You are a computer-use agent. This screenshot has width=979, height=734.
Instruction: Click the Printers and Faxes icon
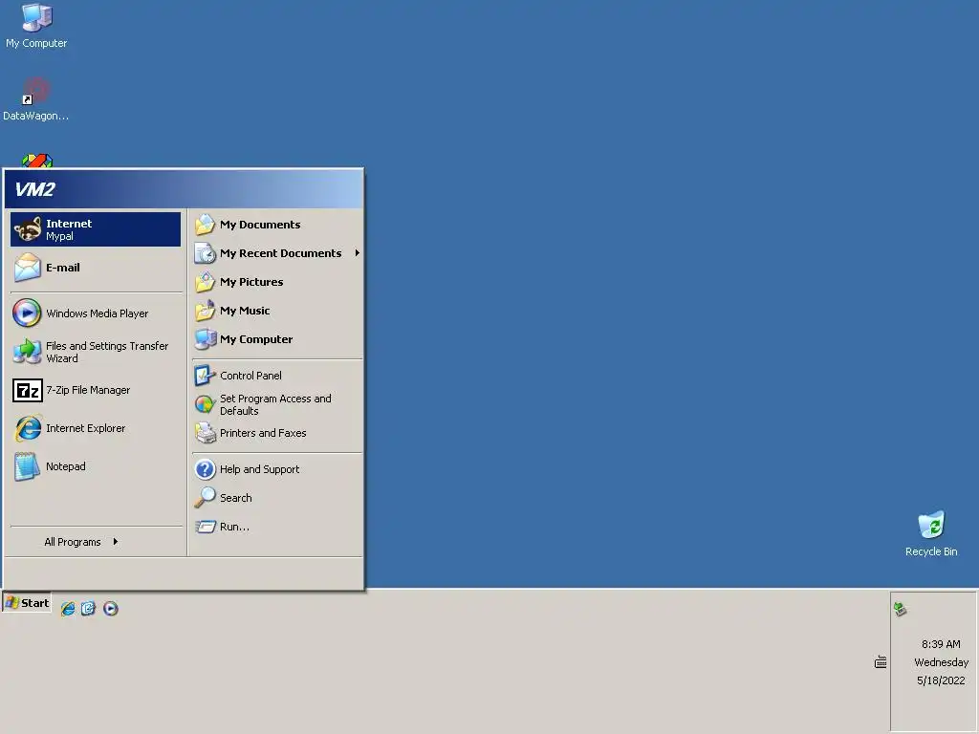coord(205,433)
